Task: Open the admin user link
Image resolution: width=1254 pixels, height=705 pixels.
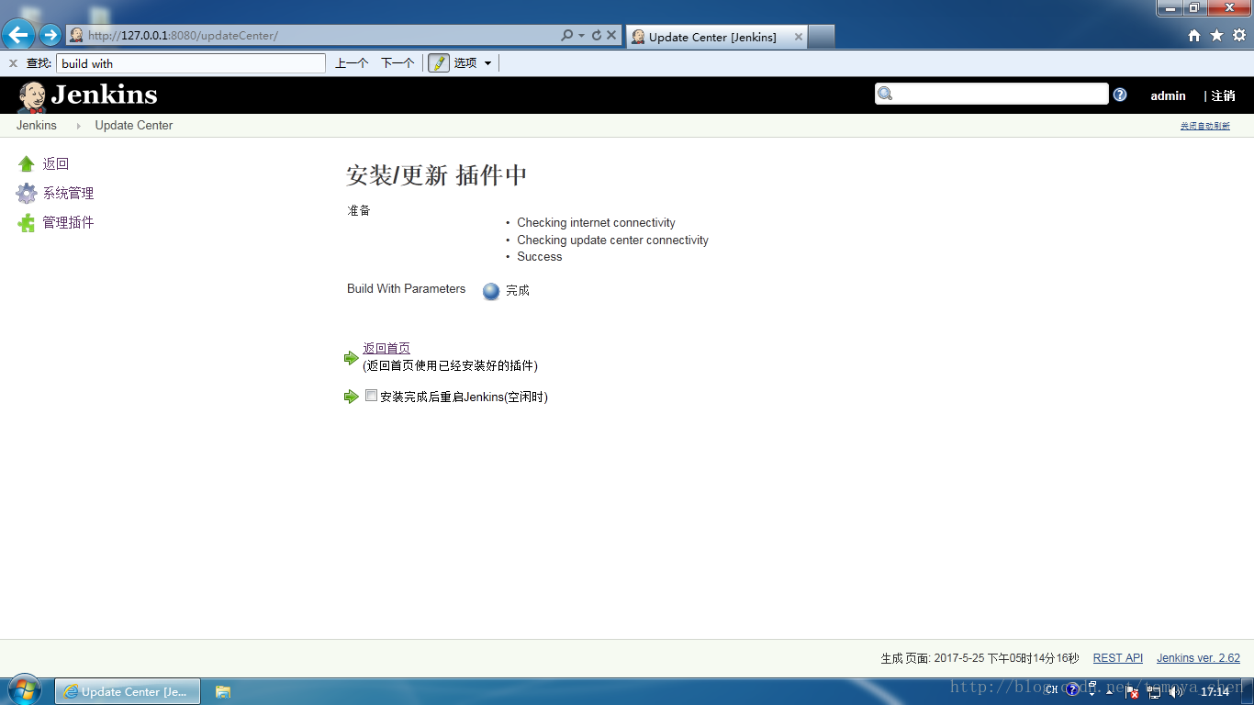Action: coord(1168,95)
